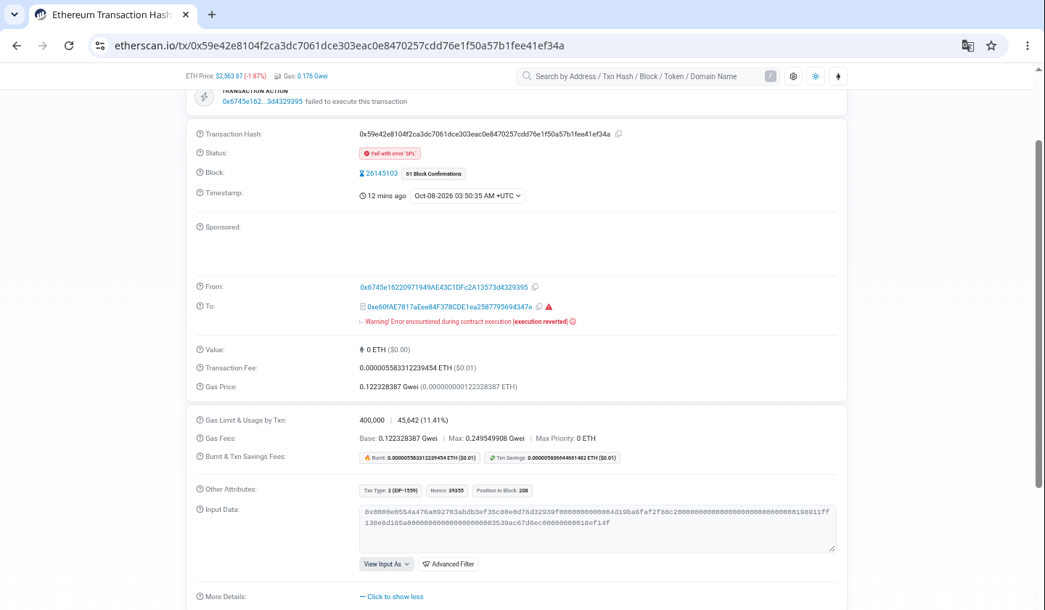
Task: Open the To contract address 0xe60fAE78 link
Action: point(450,307)
